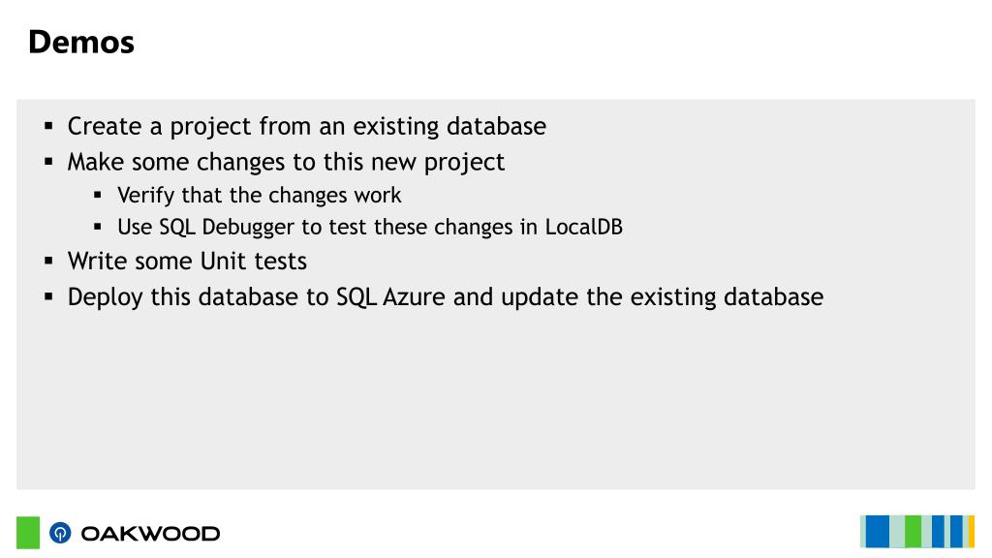The image size is (992, 558).
Task: Click the Oakwood circular logo icon
Action: point(60,533)
